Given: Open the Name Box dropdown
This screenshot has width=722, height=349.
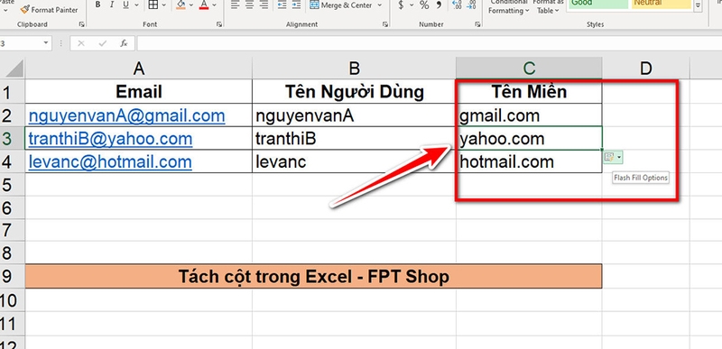Looking at the screenshot, I should pos(46,43).
